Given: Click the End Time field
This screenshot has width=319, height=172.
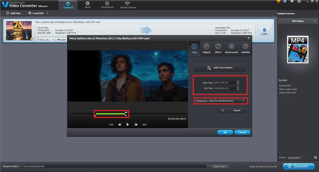Looking at the screenshot, I should click(x=225, y=88).
